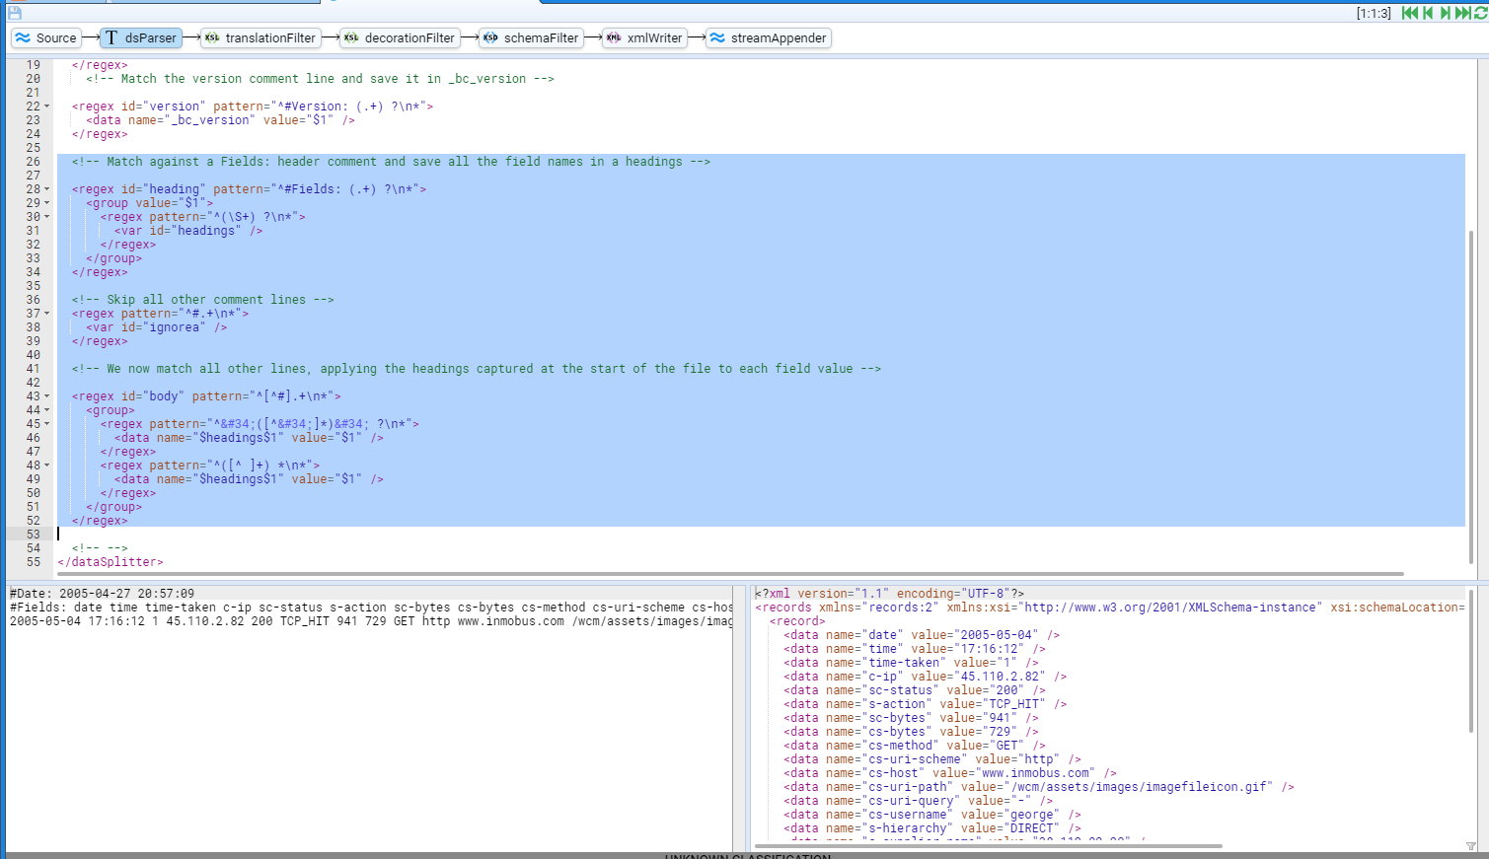Click the schemaFilter pipeline element

[531, 38]
